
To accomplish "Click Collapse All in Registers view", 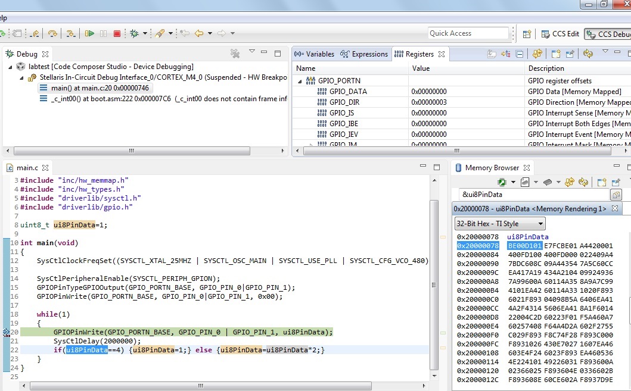I will (519, 54).
